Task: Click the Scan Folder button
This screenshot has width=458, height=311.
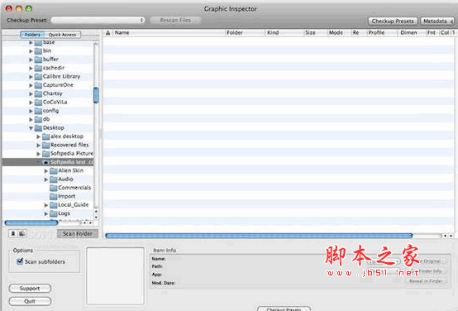Action: tap(78, 233)
